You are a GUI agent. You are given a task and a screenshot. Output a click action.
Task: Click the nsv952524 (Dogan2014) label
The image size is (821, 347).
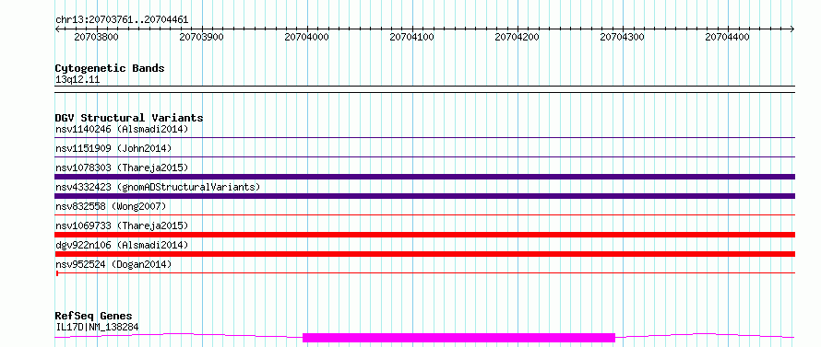click(113, 264)
